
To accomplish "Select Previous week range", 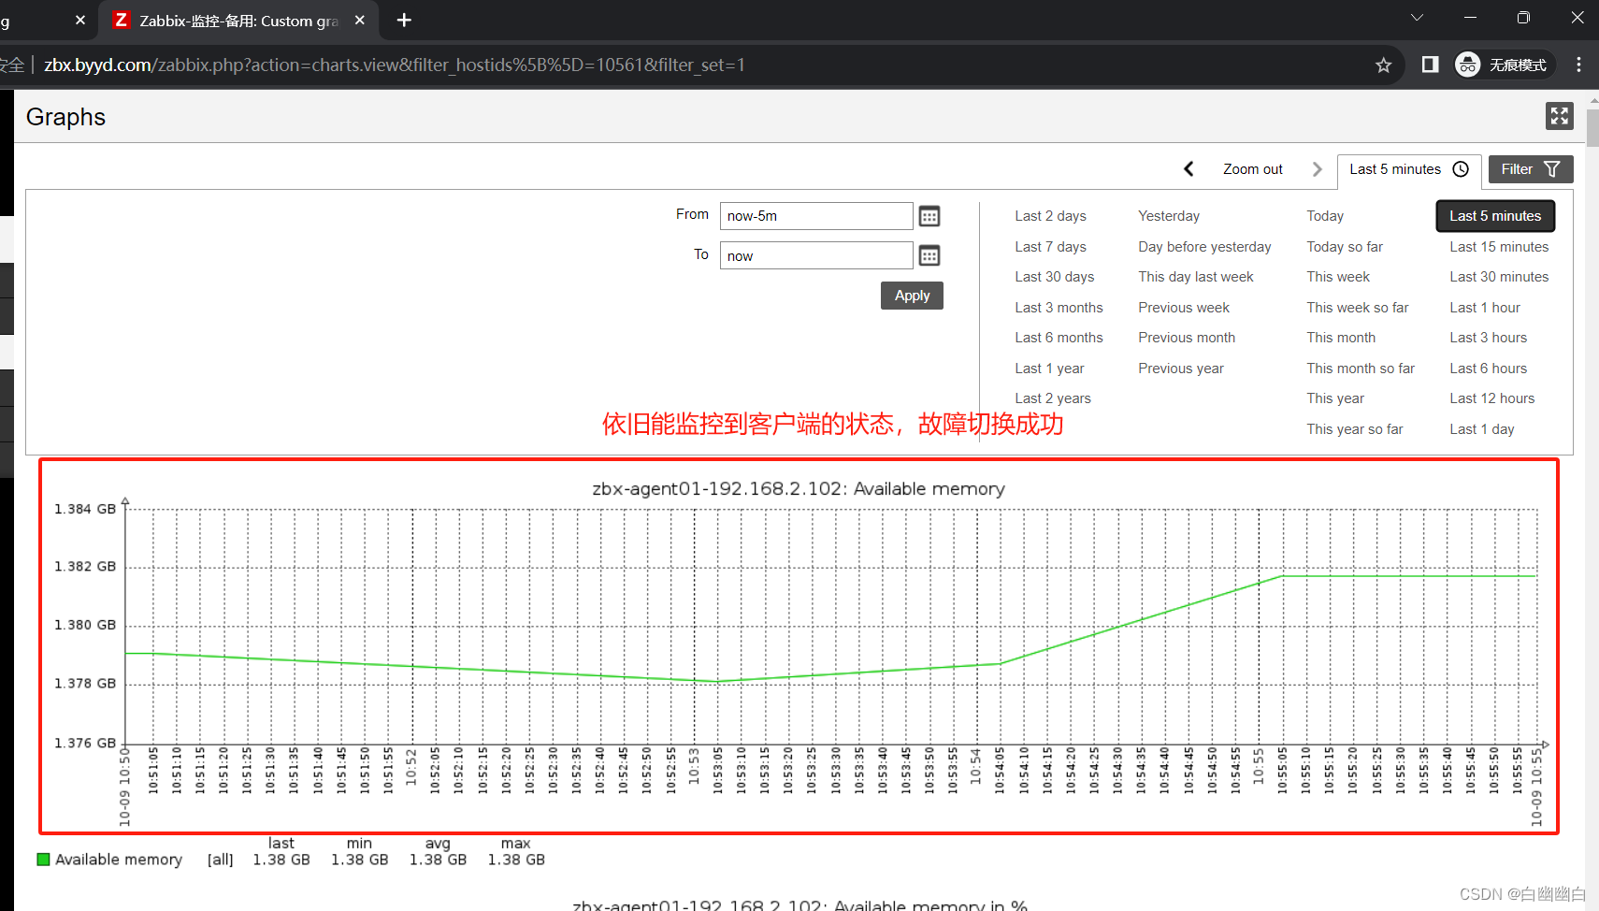I will [x=1184, y=308].
